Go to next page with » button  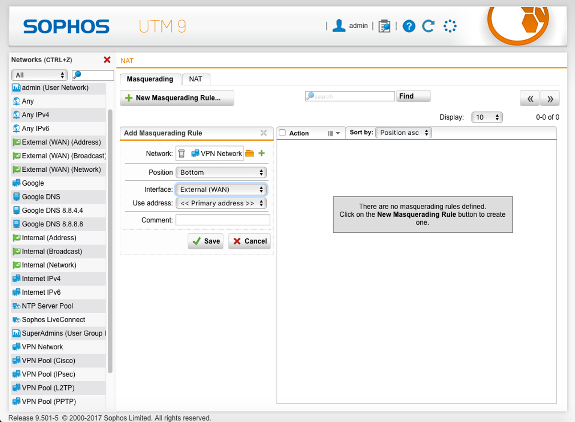coord(550,98)
